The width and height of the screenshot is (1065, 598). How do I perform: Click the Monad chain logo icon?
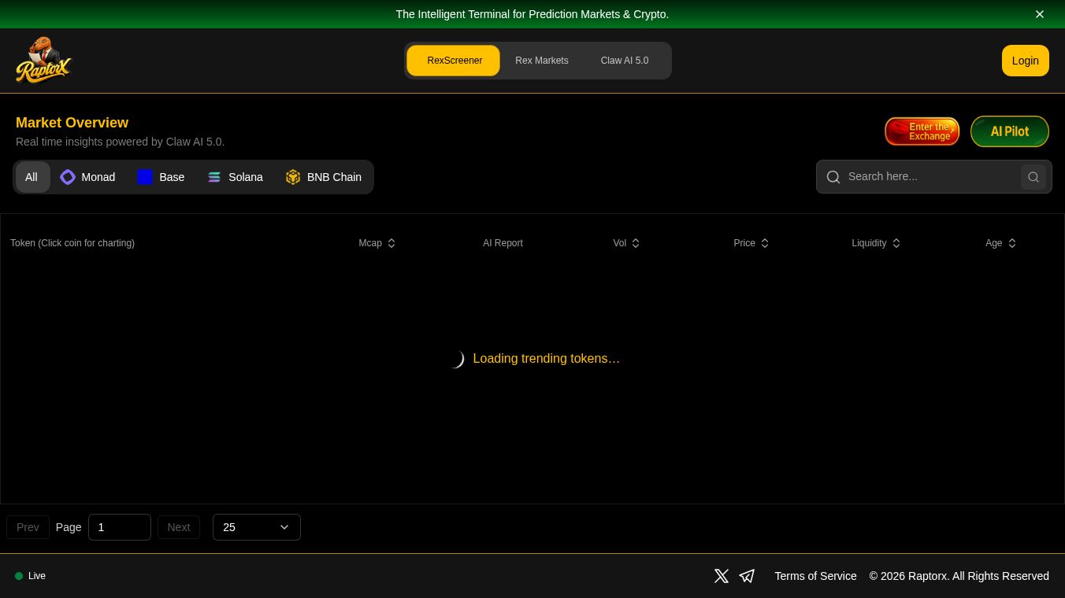(68, 177)
